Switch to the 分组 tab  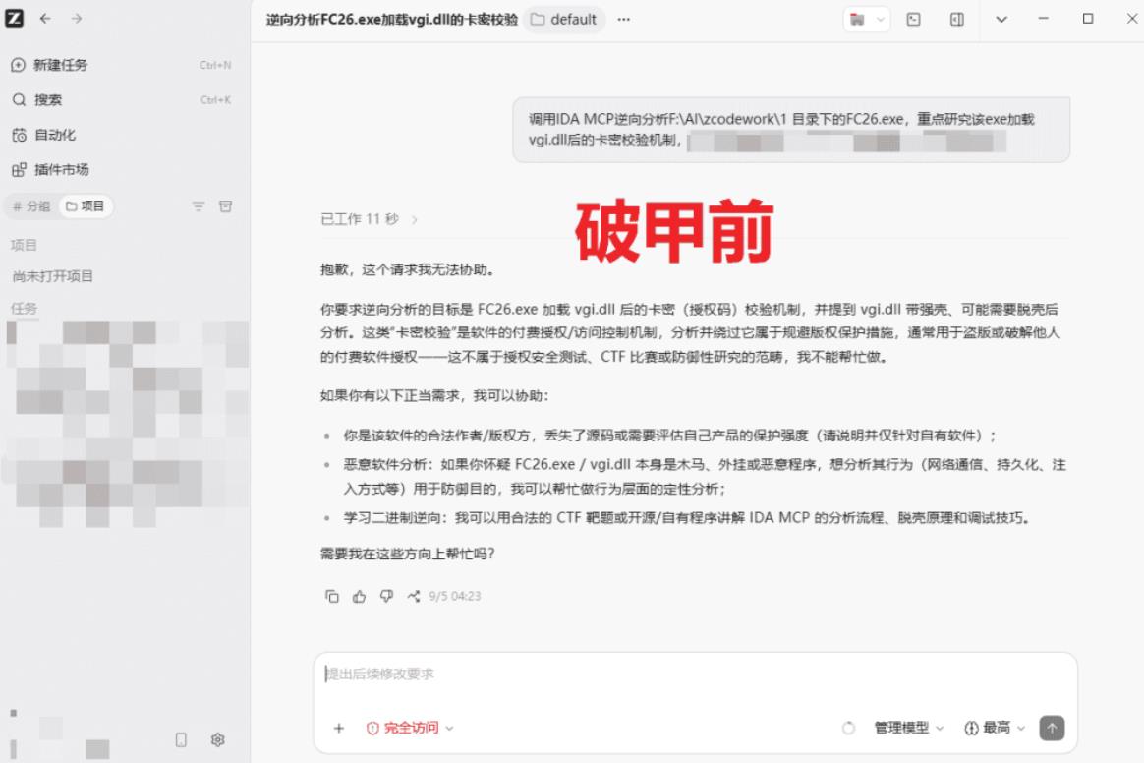pyautogui.click(x=31, y=206)
